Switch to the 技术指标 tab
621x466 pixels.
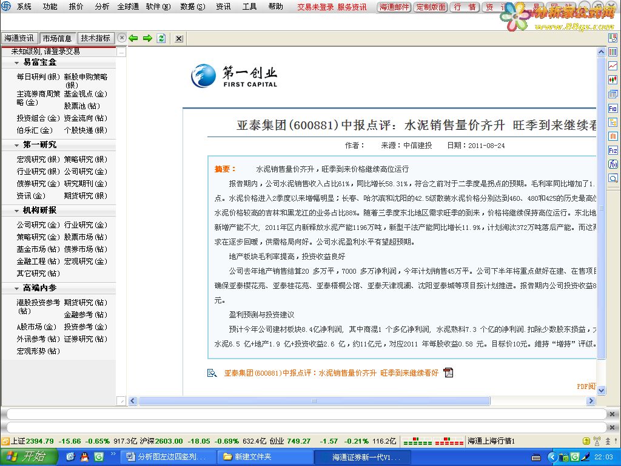95,38
